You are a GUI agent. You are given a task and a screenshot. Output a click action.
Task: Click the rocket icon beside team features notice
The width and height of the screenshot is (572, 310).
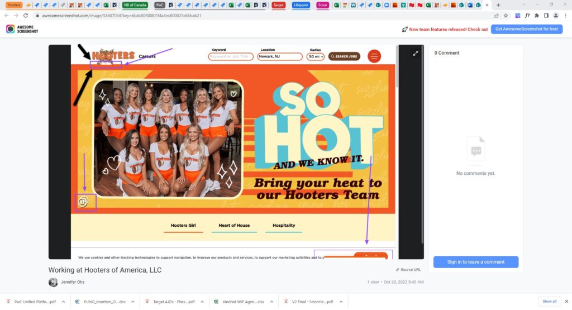[404, 29]
